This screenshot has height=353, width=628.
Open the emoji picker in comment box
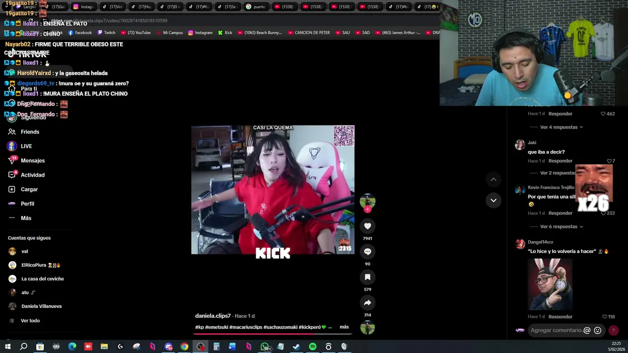pyautogui.click(x=598, y=330)
